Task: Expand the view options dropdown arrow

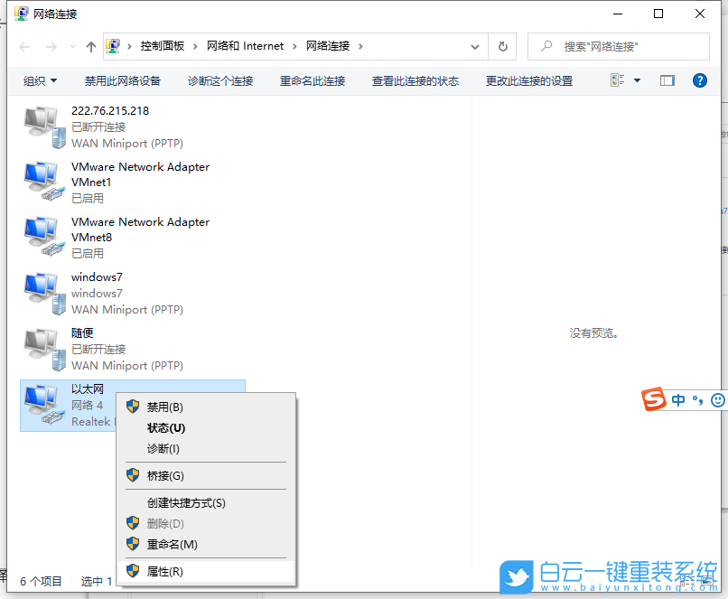Action: click(635, 80)
